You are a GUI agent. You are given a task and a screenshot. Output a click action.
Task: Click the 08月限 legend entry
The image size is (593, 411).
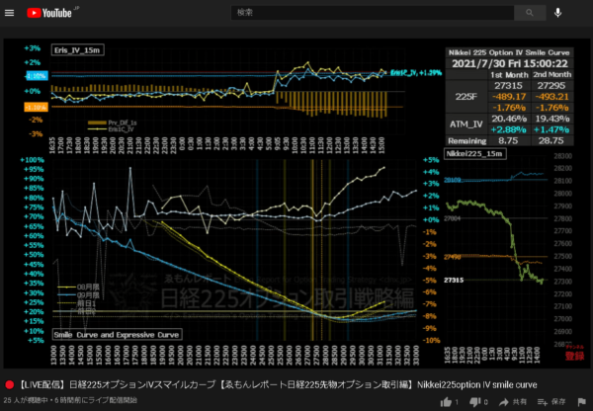click(x=78, y=288)
